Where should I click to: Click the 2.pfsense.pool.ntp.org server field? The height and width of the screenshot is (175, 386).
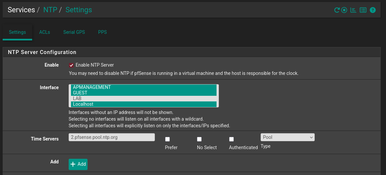pyautogui.click(x=112, y=137)
